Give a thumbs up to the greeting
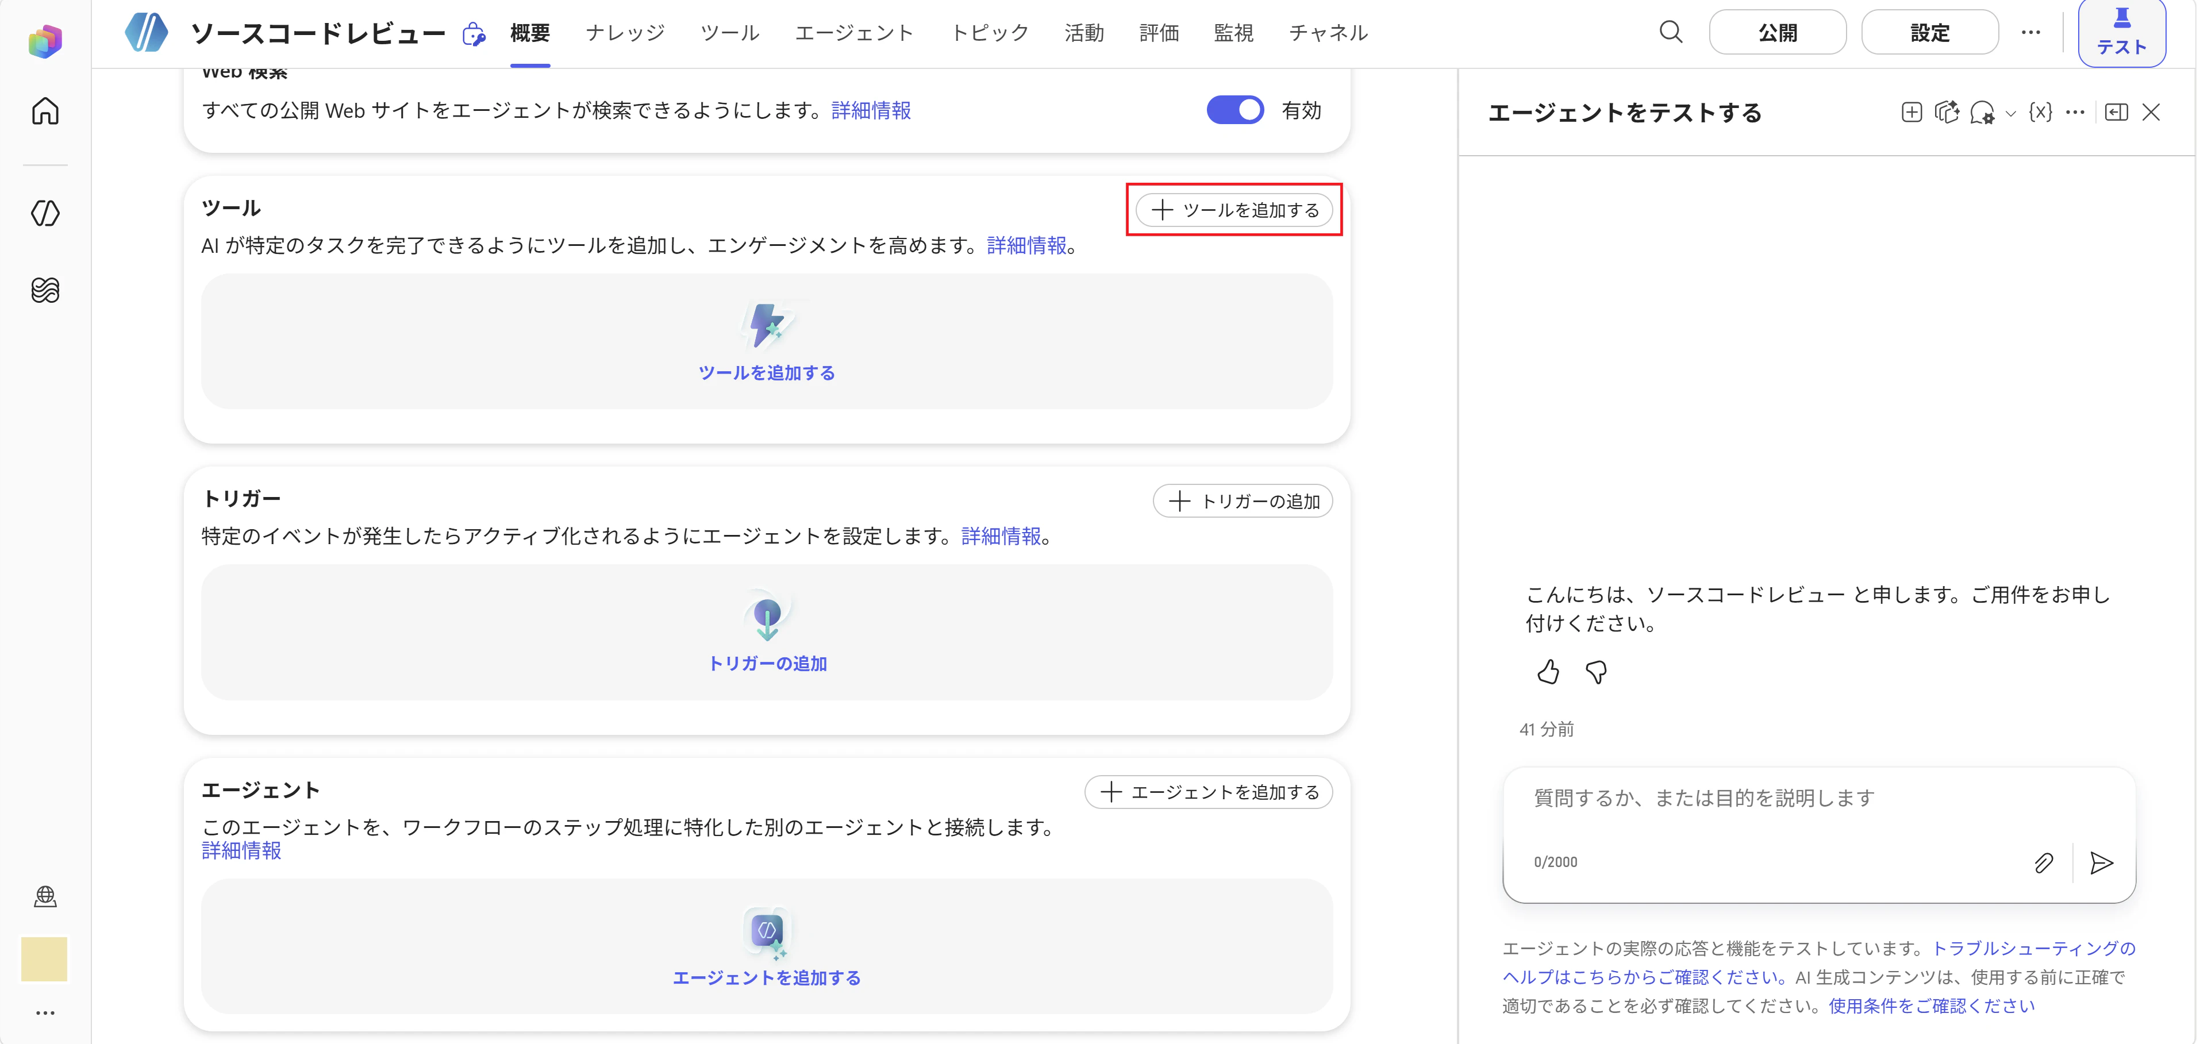 [x=1548, y=673]
